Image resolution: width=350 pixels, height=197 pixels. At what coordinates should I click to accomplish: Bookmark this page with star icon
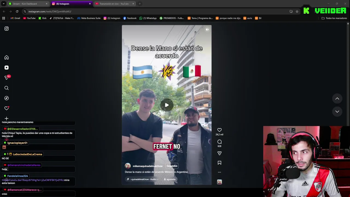[x=297, y=11]
